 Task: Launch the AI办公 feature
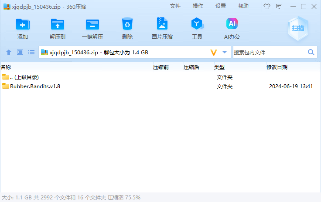[x=232, y=23]
